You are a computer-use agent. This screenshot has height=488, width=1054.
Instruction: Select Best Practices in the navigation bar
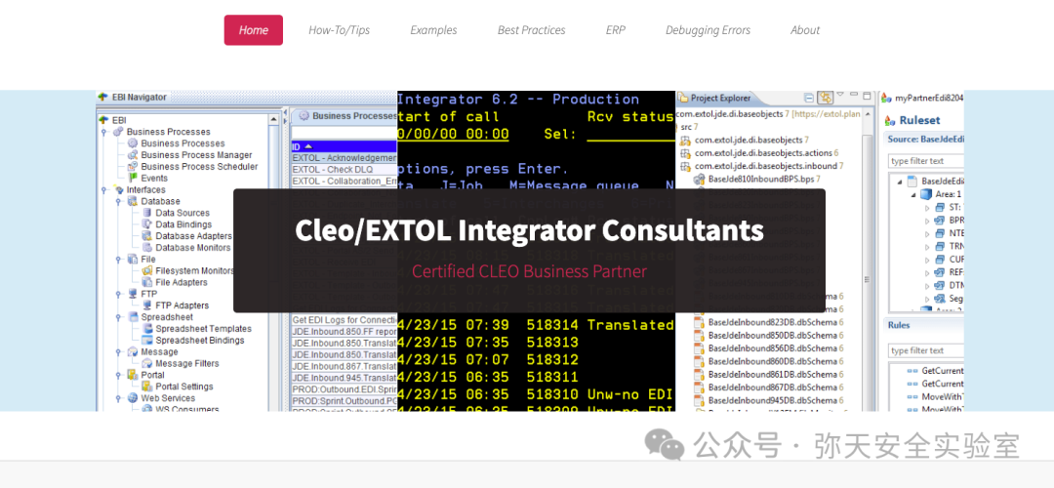(x=531, y=30)
